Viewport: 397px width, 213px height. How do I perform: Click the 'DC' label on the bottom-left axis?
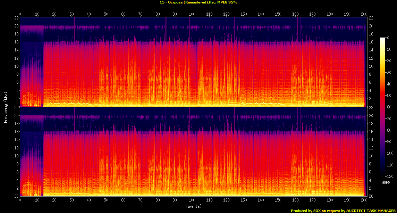tap(16, 196)
